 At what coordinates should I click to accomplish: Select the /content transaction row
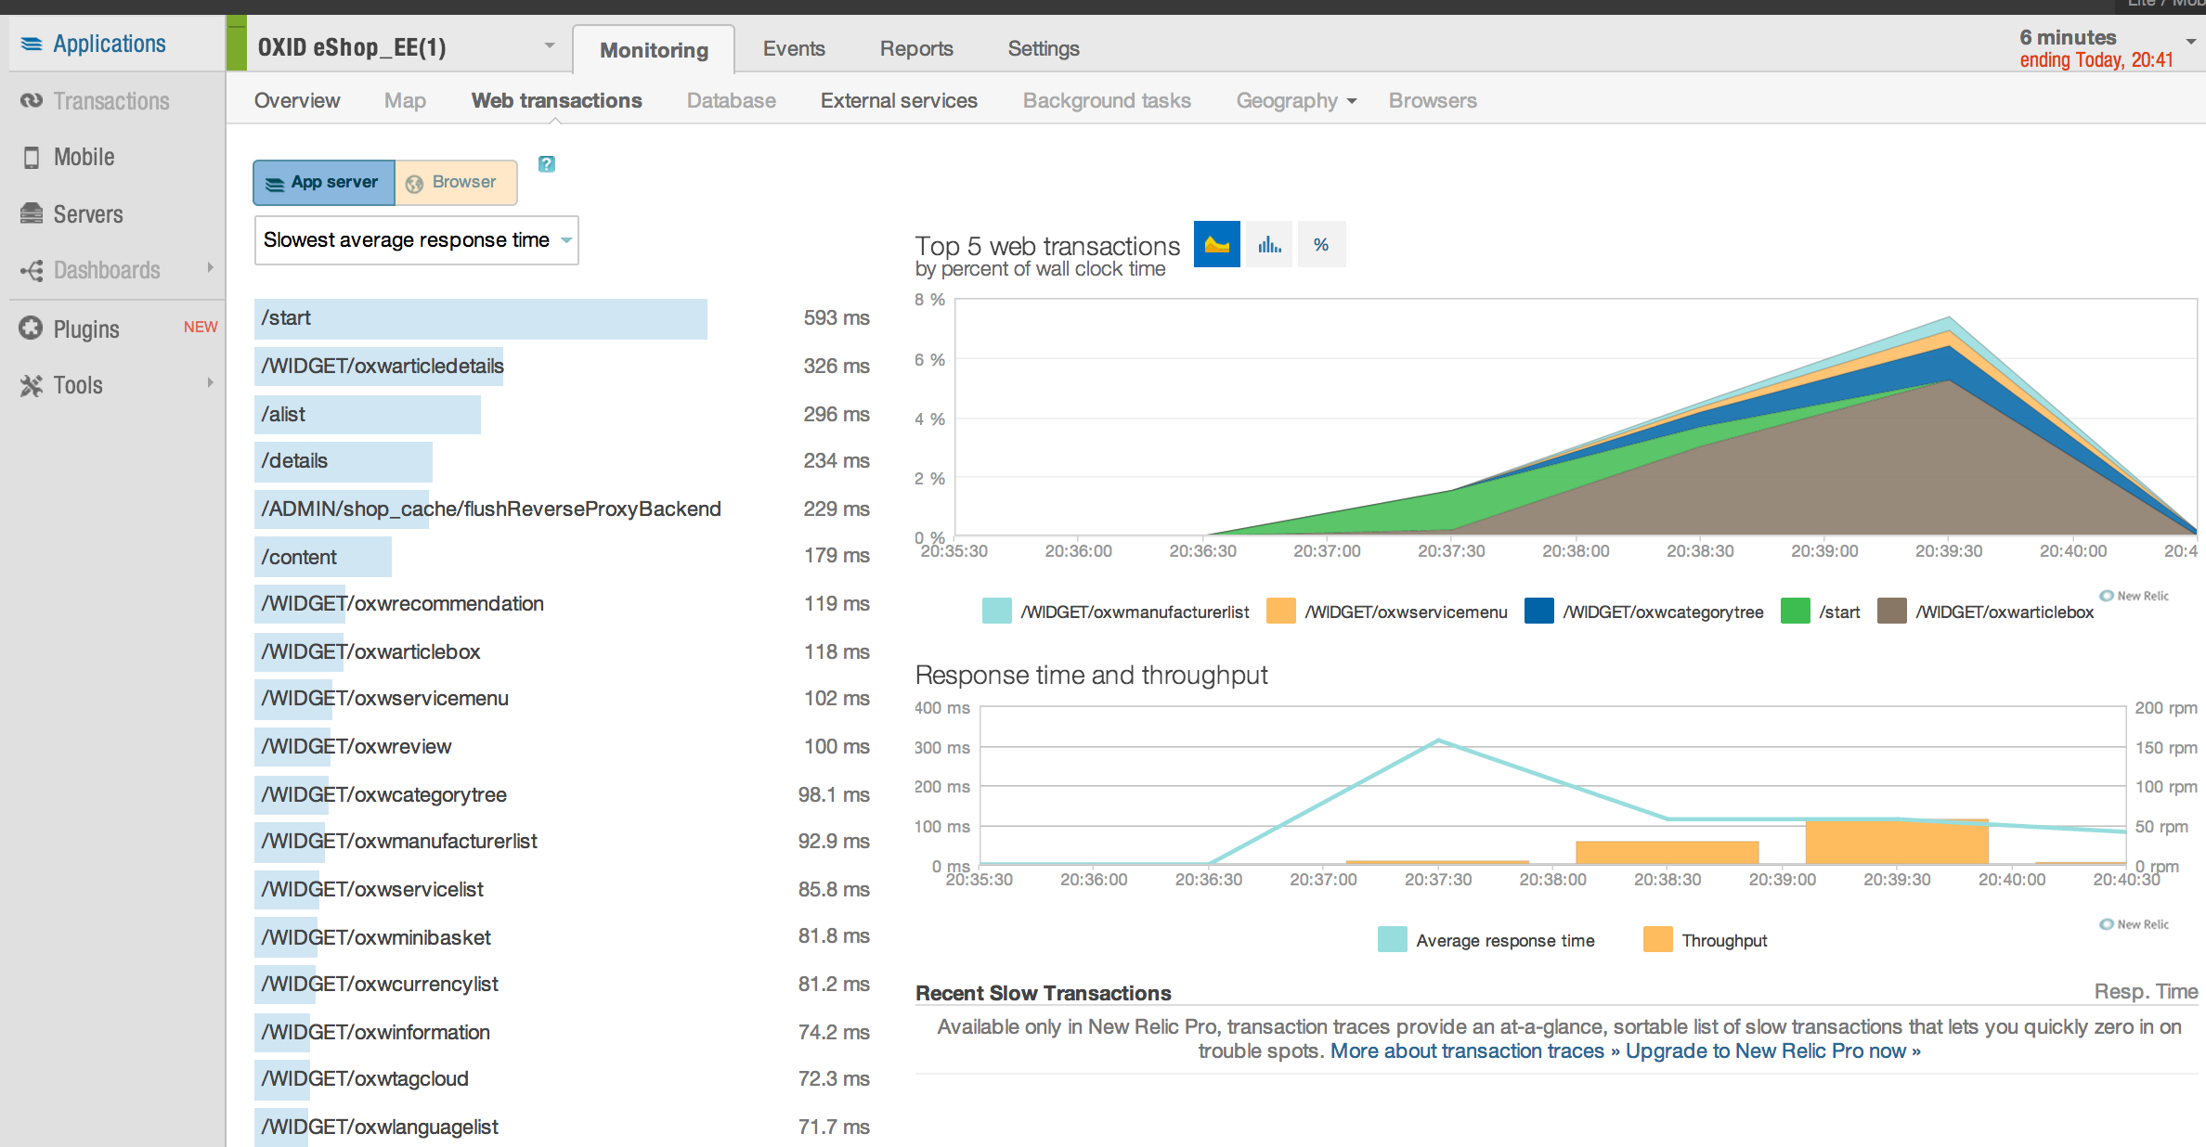[563, 557]
